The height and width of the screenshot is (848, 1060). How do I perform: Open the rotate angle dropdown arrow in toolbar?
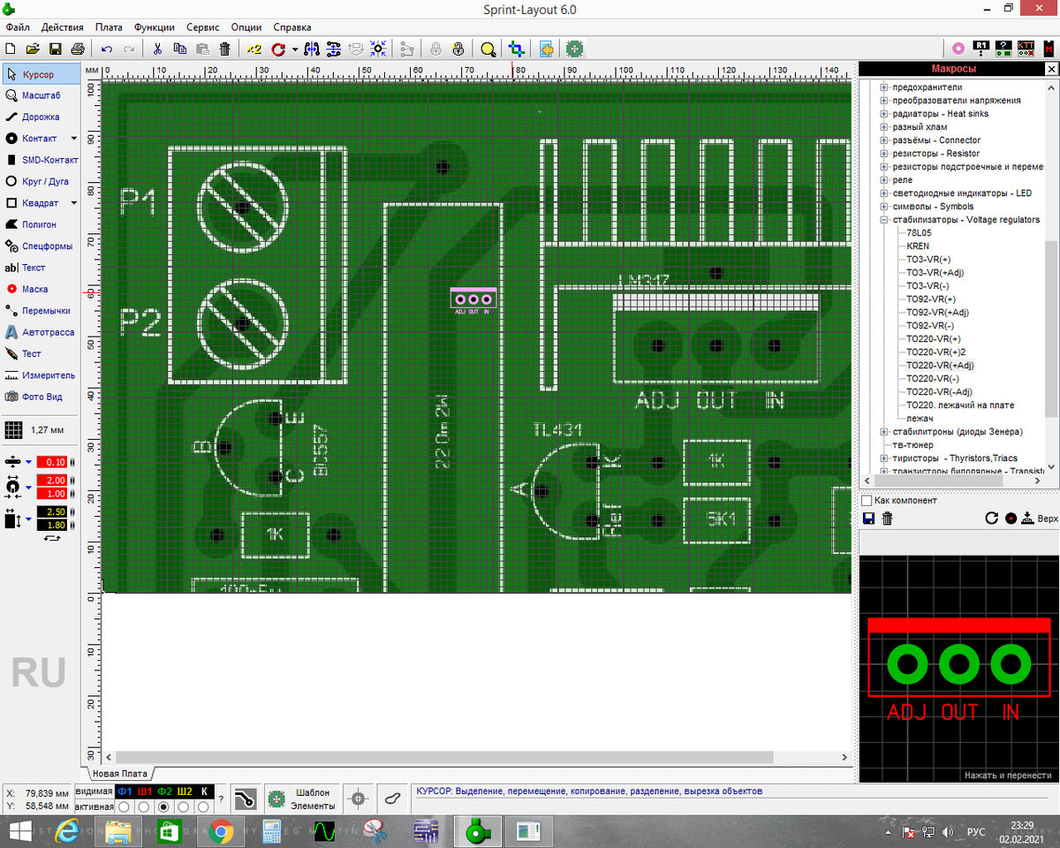tap(294, 49)
